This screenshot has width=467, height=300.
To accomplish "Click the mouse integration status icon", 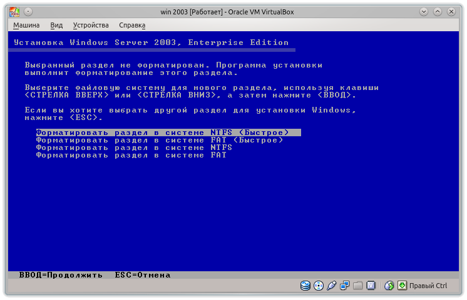I will point(389,286).
